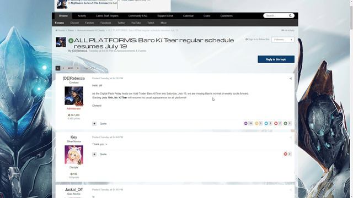Click the 'Disciple' label under Key's avatar

click(73, 167)
